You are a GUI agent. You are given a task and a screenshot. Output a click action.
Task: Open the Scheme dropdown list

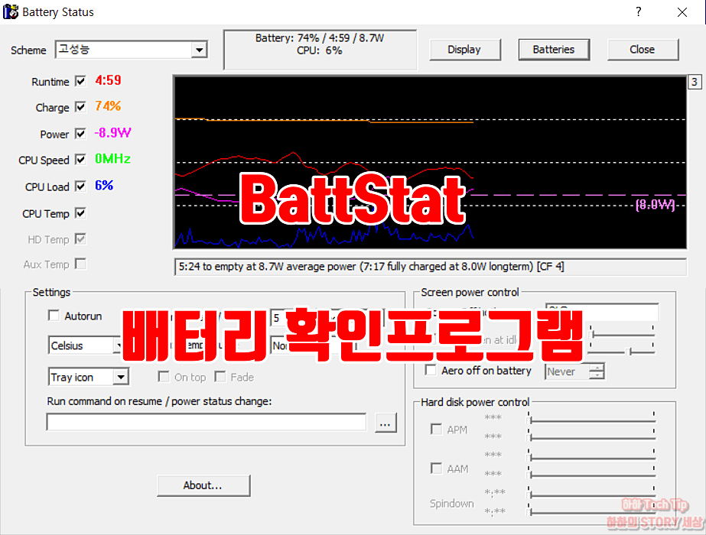click(x=199, y=50)
